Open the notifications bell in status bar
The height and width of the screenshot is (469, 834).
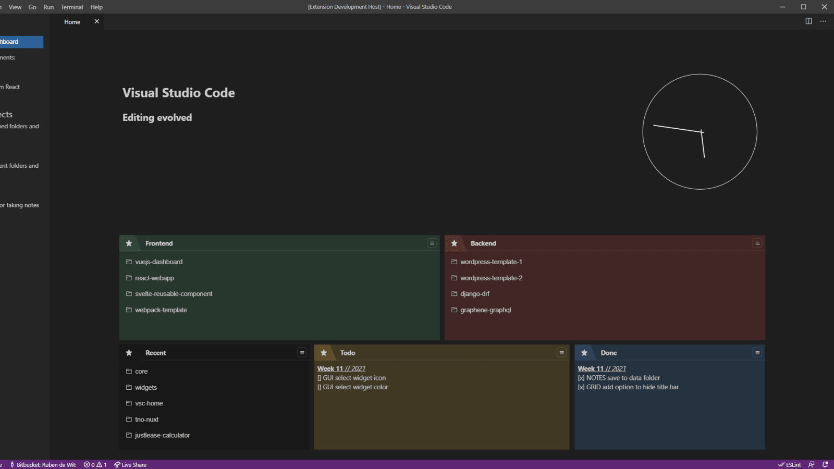[x=825, y=465]
